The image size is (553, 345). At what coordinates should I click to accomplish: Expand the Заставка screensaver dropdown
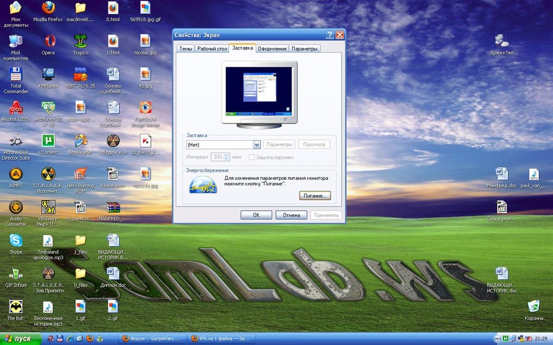[257, 145]
